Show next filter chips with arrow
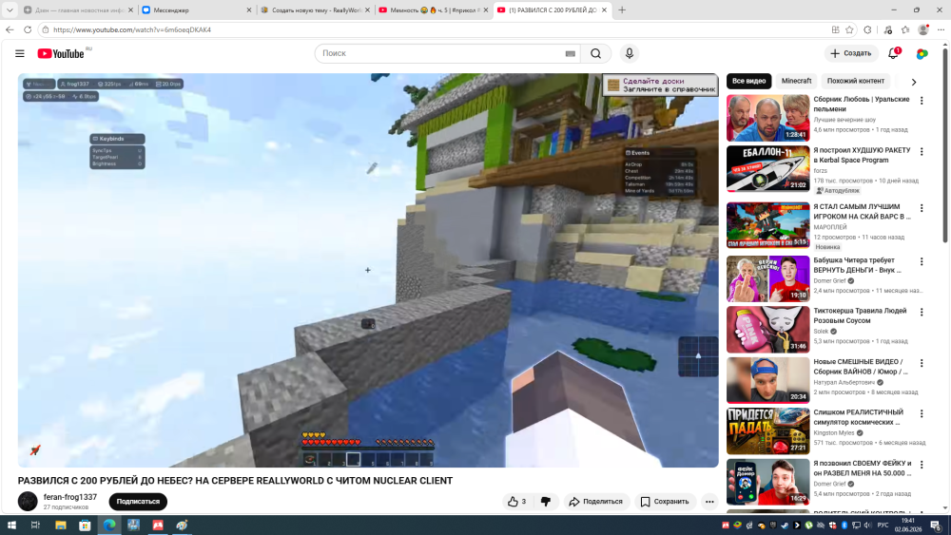The width and height of the screenshot is (951, 535). 914,81
